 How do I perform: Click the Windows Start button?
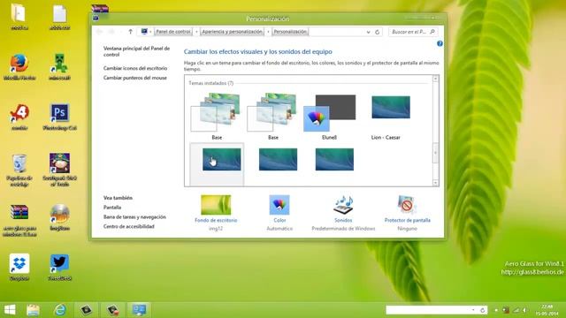(x=10, y=310)
